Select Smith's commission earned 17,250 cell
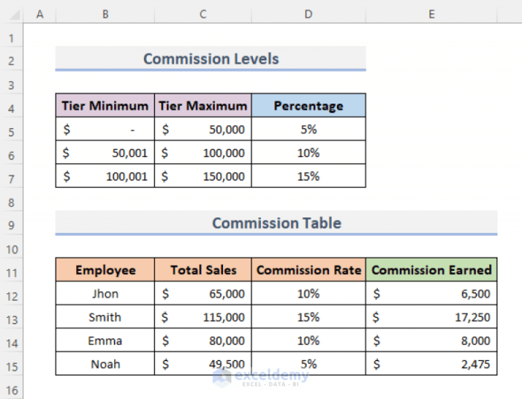Image resolution: width=522 pixels, height=399 pixels. click(x=432, y=317)
